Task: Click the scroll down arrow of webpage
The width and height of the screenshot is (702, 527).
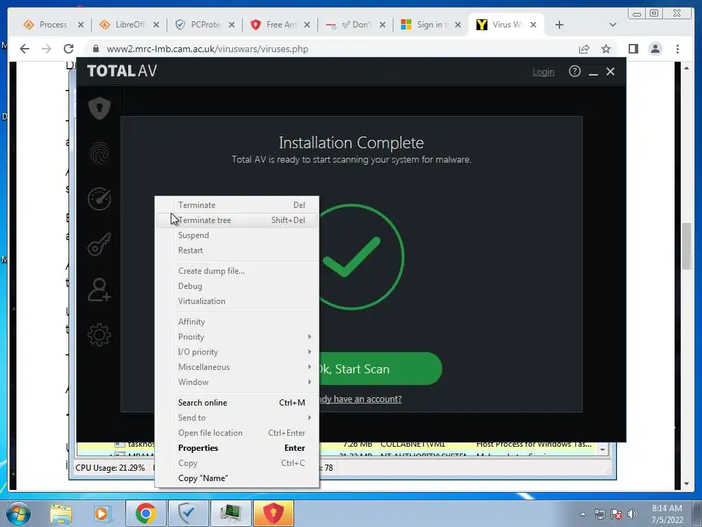Action: [x=686, y=484]
